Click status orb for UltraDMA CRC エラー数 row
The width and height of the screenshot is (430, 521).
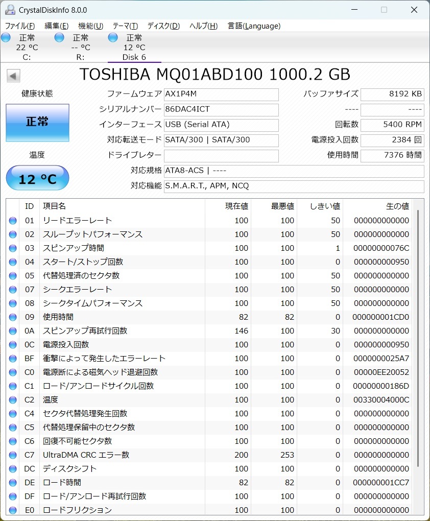click(13, 455)
